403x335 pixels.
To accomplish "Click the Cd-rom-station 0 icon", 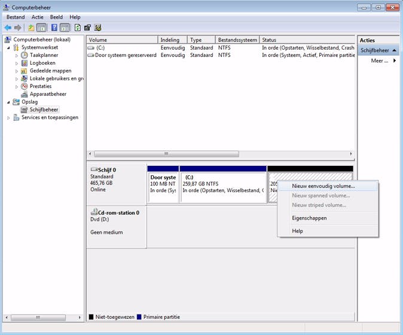I will point(94,212).
